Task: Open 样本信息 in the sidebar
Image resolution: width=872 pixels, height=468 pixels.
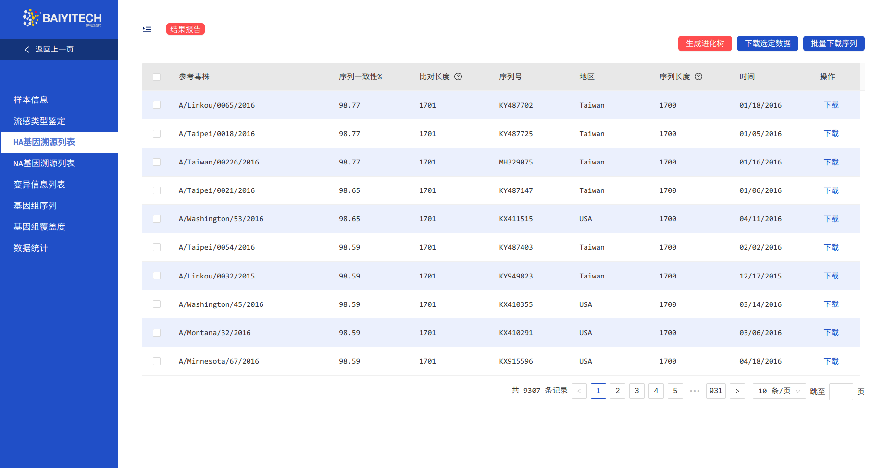Action: tap(59, 100)
